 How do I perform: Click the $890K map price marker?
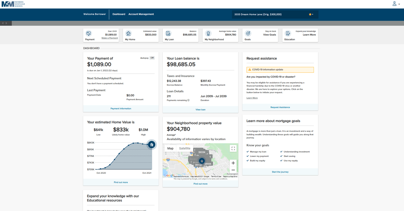(208, 164)
